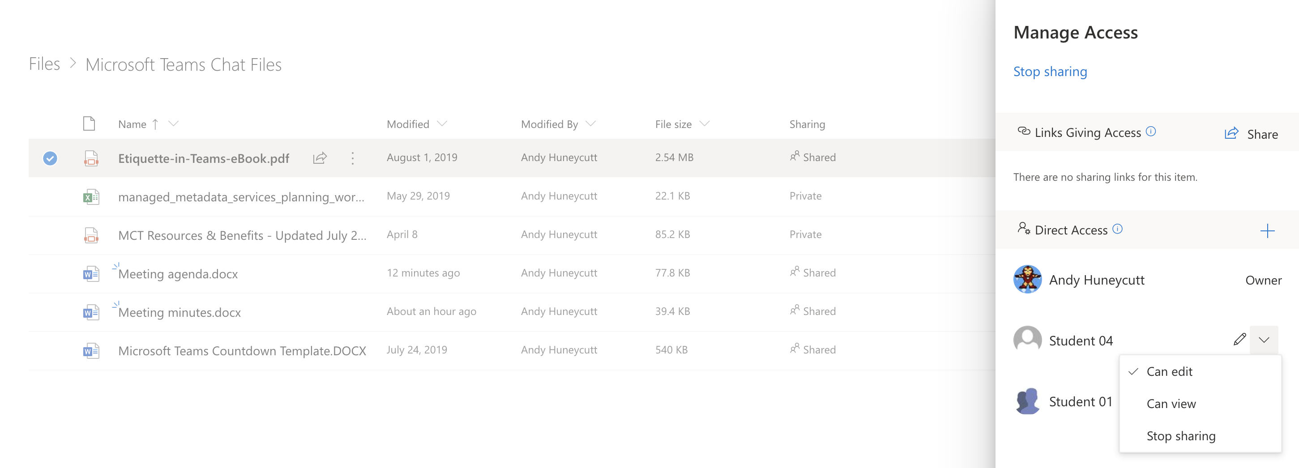The height and width of the screenshot is (468, 1299).
Task: Click the file type column header icon
Action: tap(89, 123)
